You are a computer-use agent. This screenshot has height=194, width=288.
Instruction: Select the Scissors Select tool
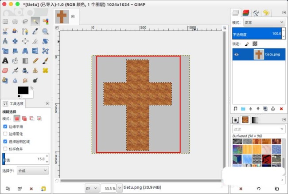click(x=5, y=32)
